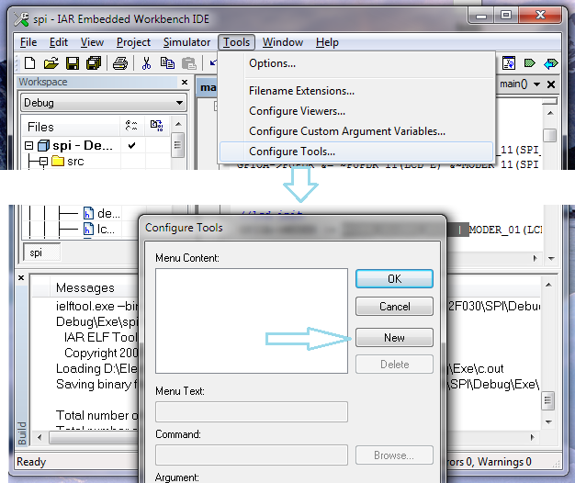Click the messages panel scrollbar thumb

pos(547,400)
